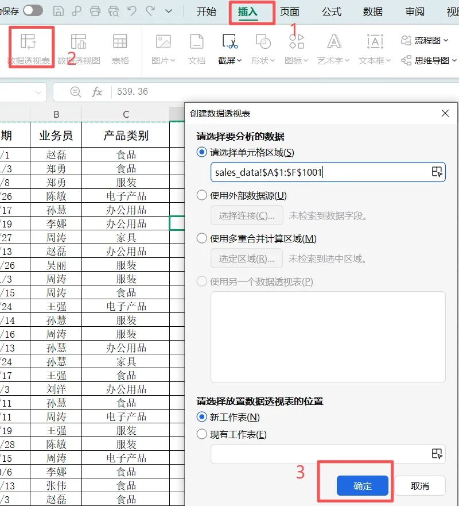Select the 使用外部数据源 radio option
The image size is (459, 506).
(x=202, y=195)
